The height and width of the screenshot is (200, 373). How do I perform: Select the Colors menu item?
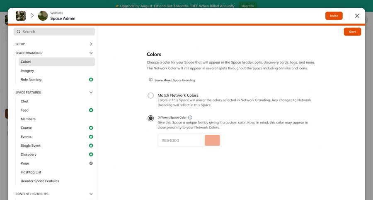tap(57, 62)
